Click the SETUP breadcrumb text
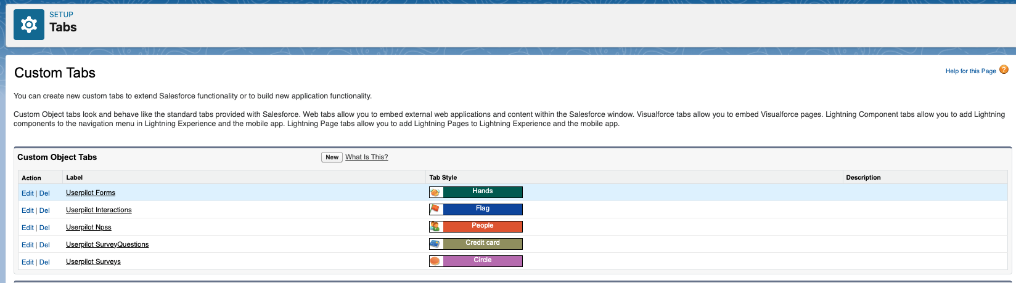The height and width of the screenshot is (283, 1016). coord(61,15)
